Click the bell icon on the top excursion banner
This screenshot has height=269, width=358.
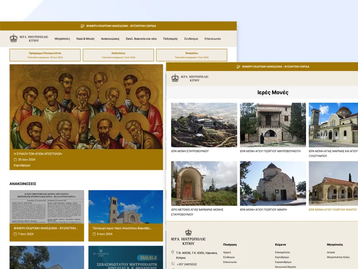tap(82, 26)
